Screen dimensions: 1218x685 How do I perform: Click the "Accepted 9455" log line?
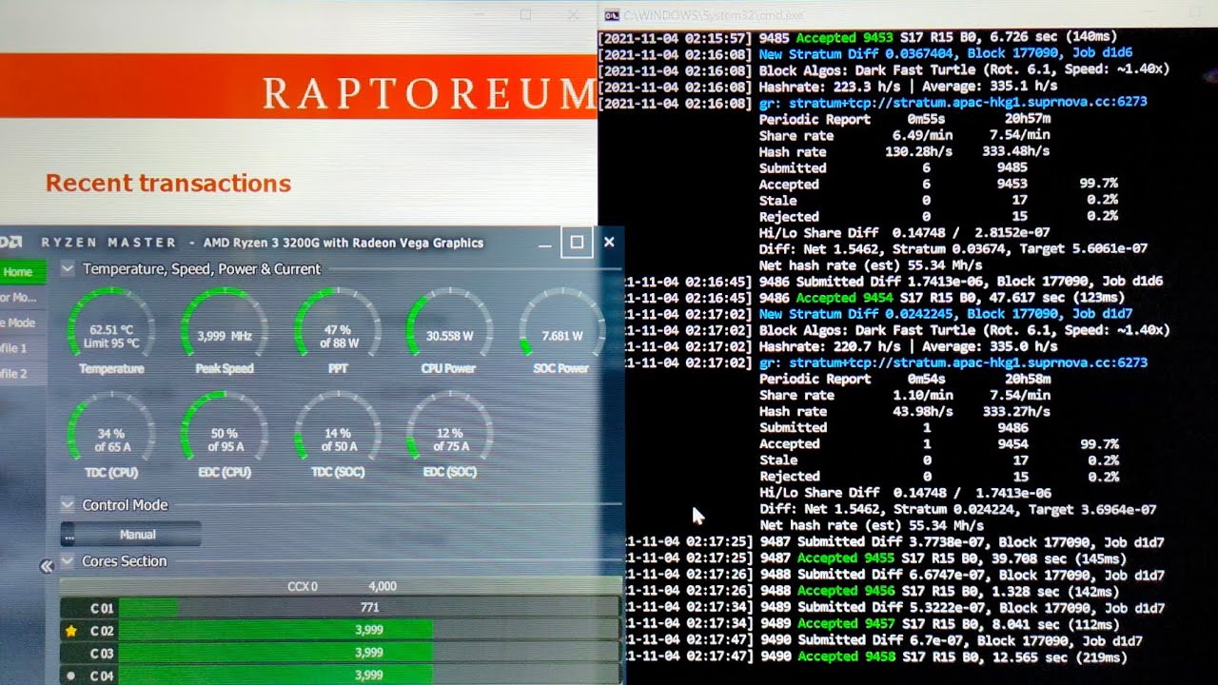[x=875, y=558]
